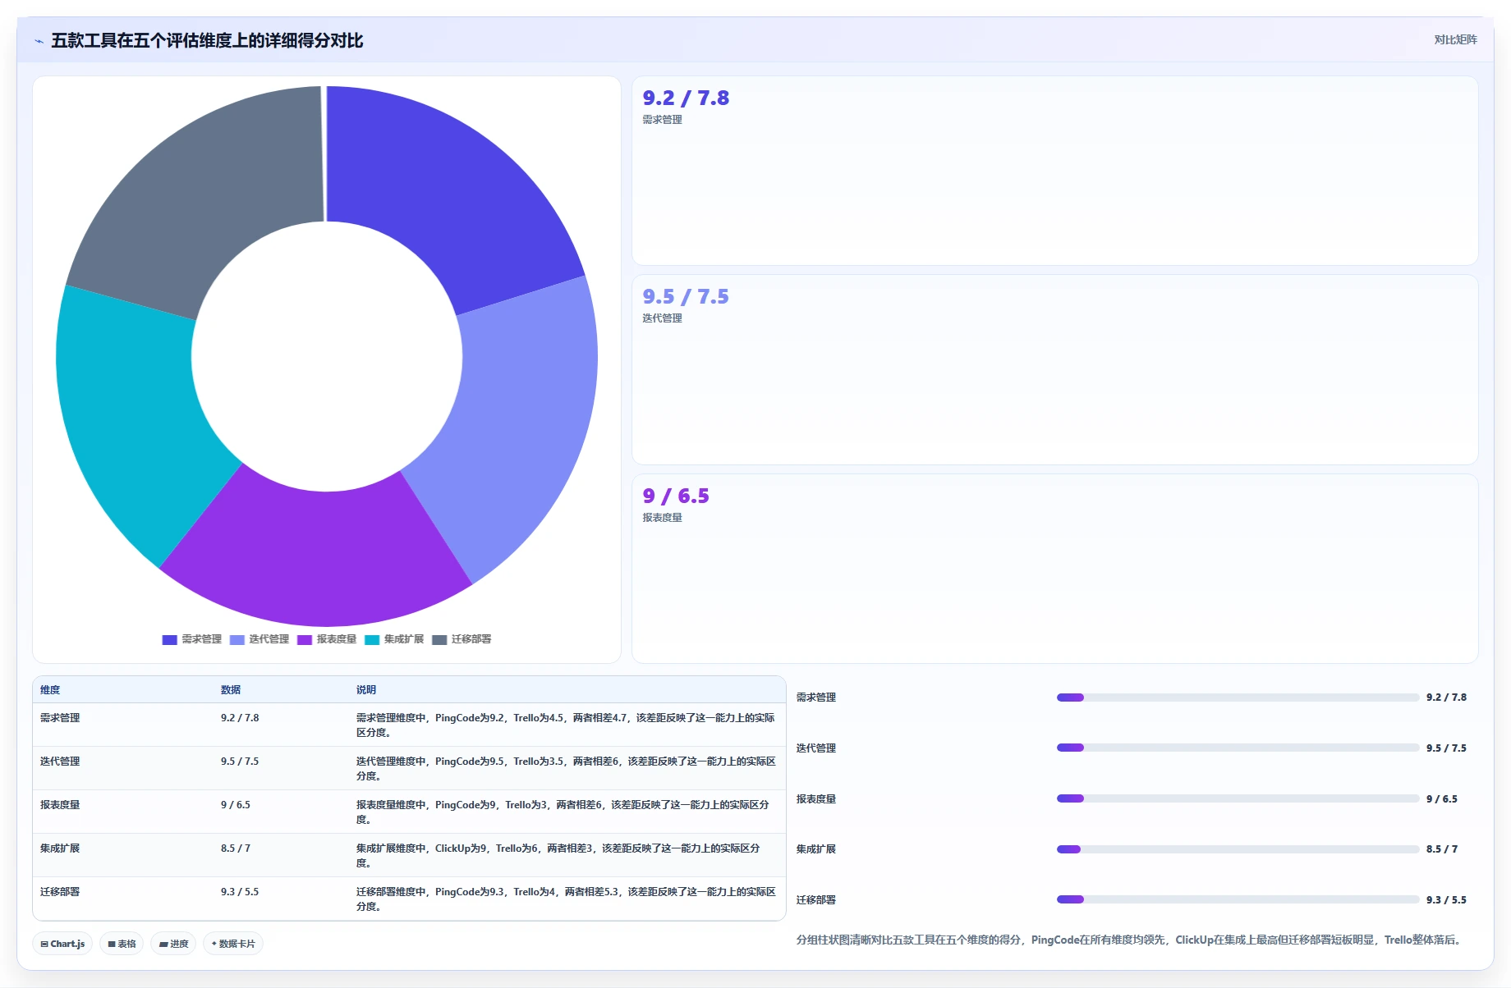1511x988 pixels.
Task: Click the 迁移部署 progress bar
Action: 1238,899
